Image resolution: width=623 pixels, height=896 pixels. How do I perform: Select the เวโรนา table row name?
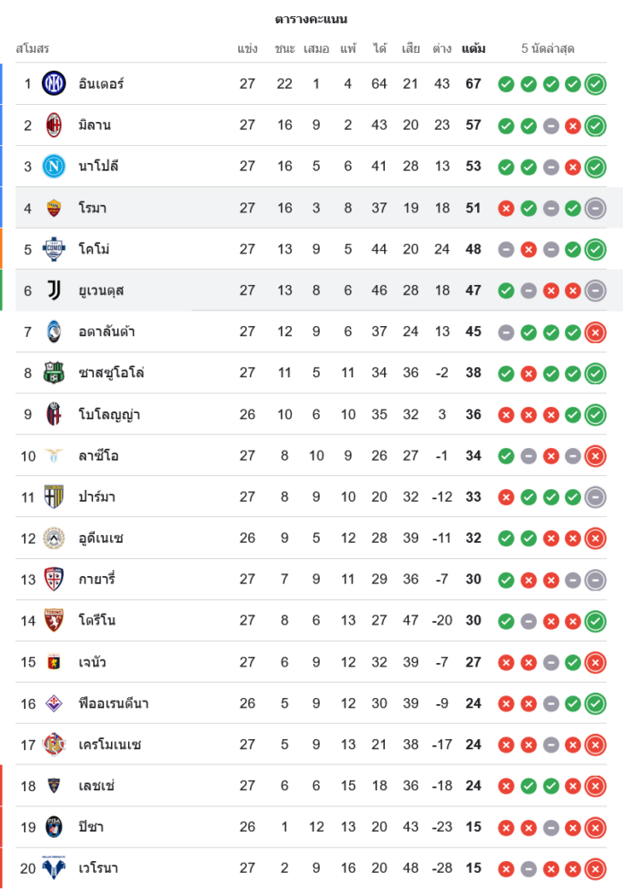pyautogui.click(x=98, y=868)
